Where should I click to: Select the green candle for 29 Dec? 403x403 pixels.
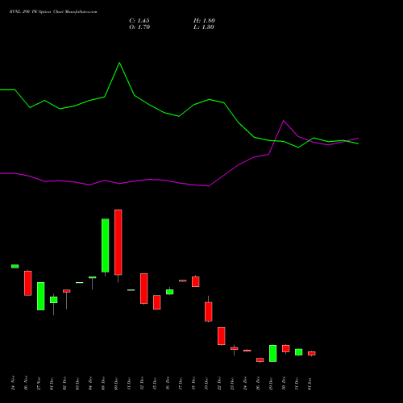(x=273, y=353)
